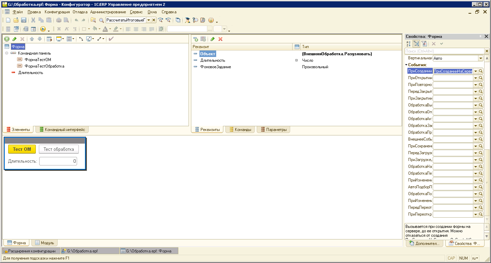Open the form view type dropdown

tap(63, 39)
